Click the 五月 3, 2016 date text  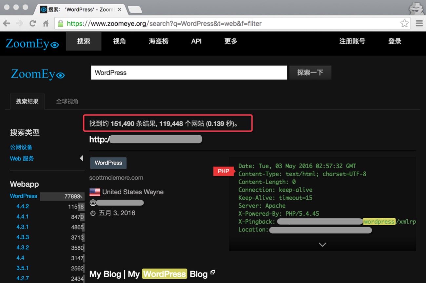click(117, 213)
